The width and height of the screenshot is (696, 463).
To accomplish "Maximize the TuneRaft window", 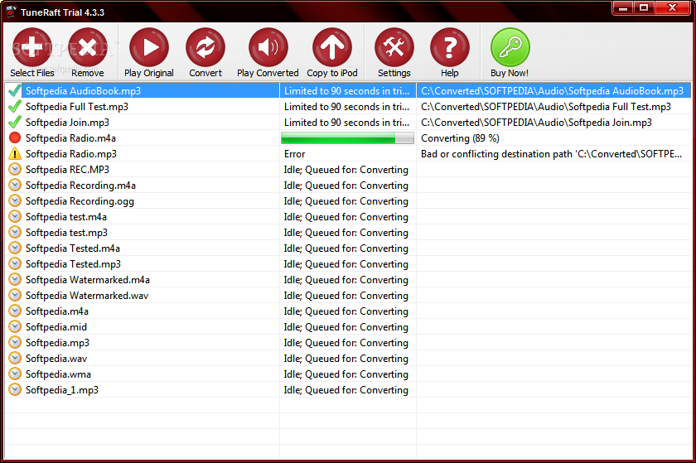I will pyautogui.click(x=643, y=8).
